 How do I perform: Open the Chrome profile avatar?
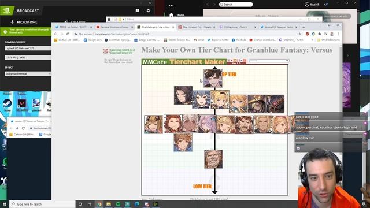[332, 34]
